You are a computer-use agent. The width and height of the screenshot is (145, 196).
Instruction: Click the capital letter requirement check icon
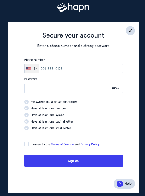point(27,121)
